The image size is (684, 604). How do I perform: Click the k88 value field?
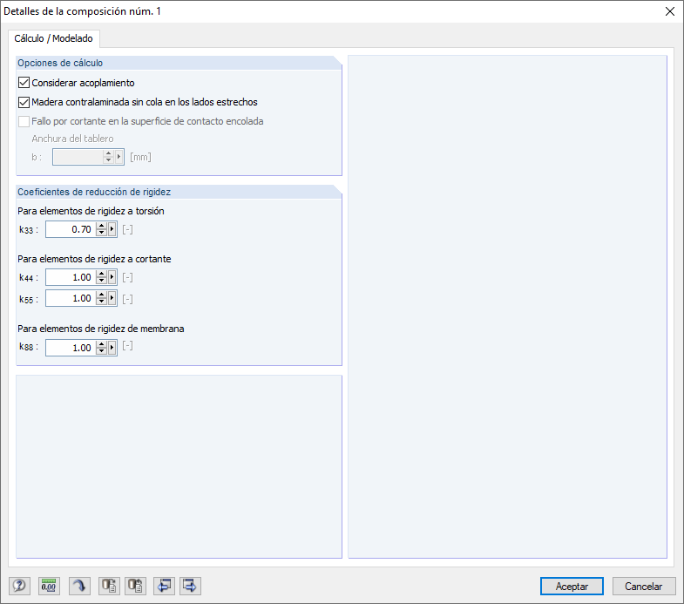[70, 348]
